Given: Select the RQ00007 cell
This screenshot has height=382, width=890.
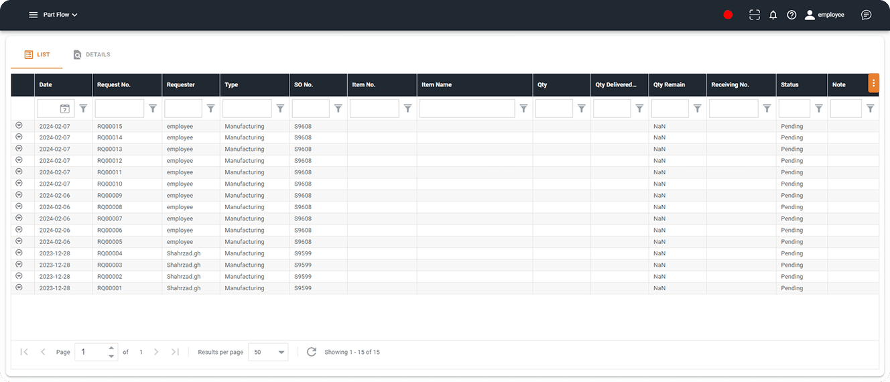Looking at the screenshot, I should (x=127, y=218).
